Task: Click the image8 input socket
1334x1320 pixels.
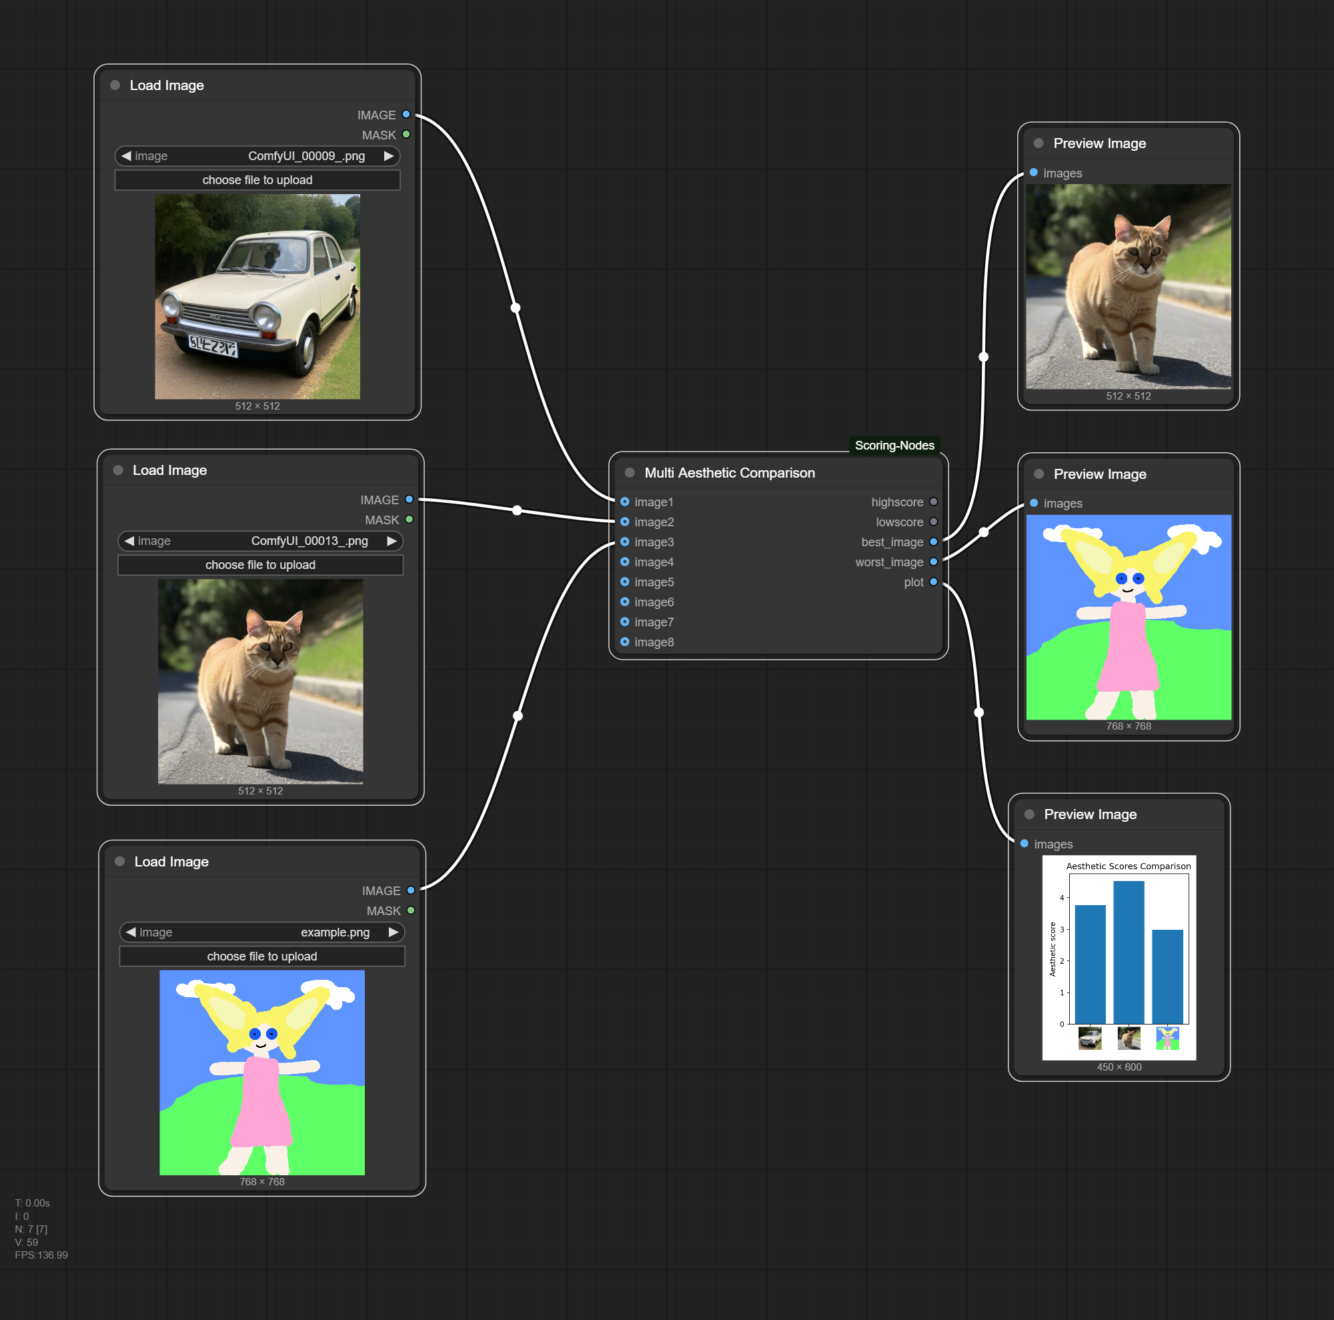Action: [625, 642]
